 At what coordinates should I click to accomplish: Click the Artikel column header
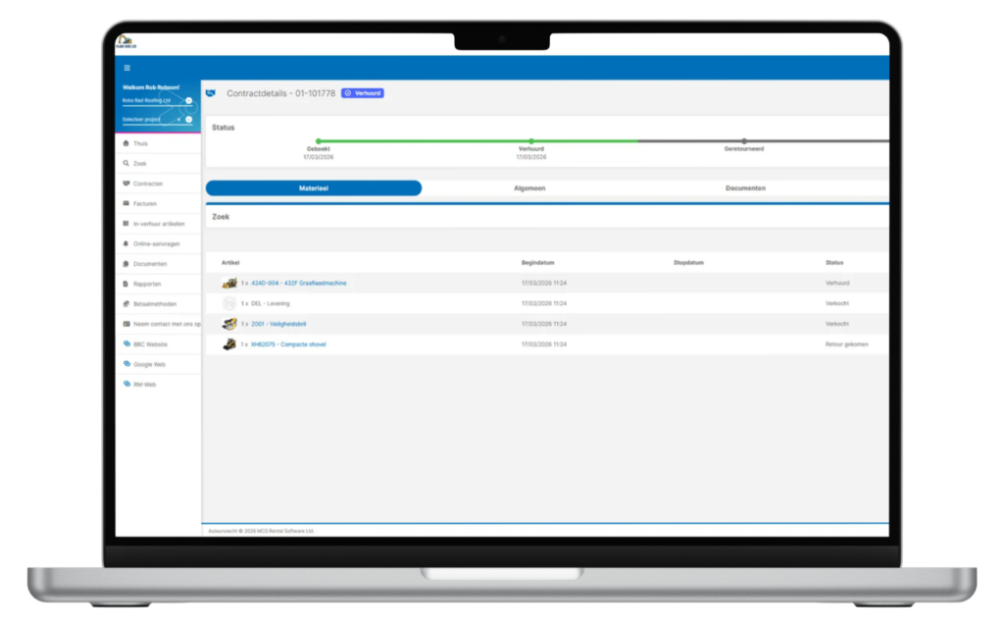pyautogui.click(x=230, y=263)
